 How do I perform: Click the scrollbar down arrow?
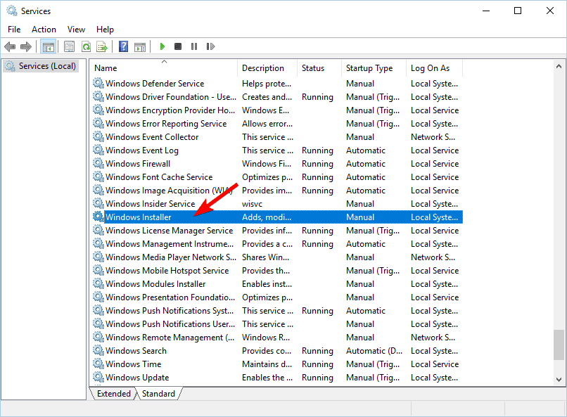click(x=559, y=380)
